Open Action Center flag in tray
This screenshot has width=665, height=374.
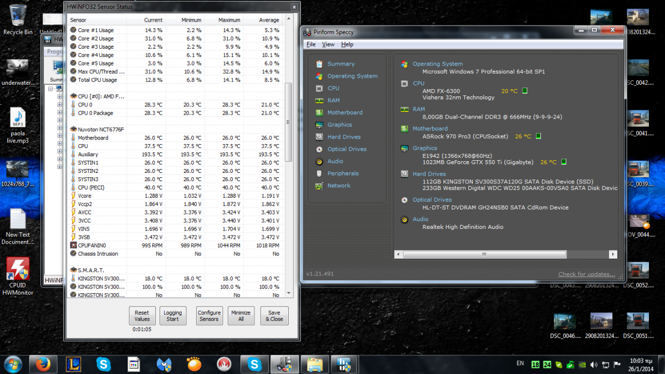tap(616, 365)
